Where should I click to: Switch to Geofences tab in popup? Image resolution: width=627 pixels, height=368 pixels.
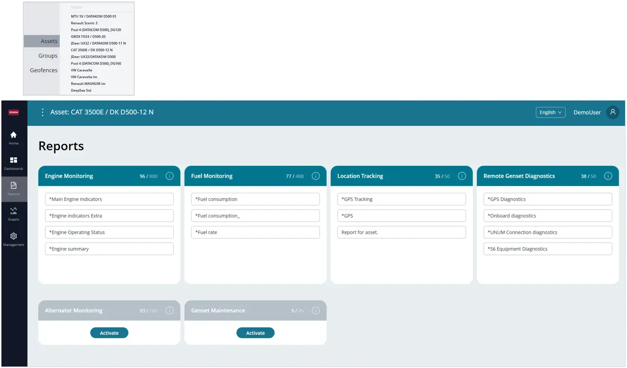tap(43, 70)
